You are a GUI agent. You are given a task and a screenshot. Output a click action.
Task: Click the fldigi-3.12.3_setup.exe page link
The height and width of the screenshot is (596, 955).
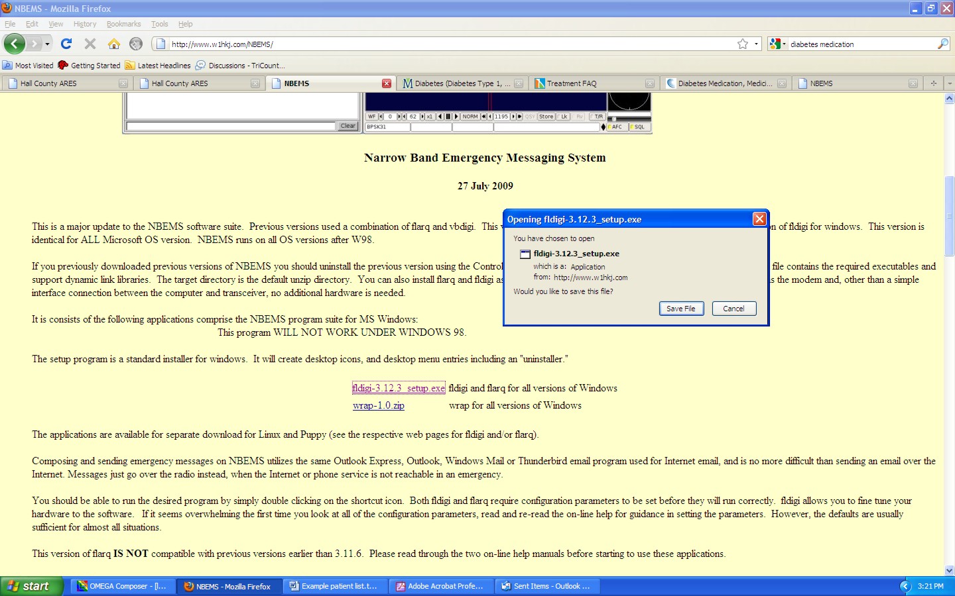coord(399,388)
